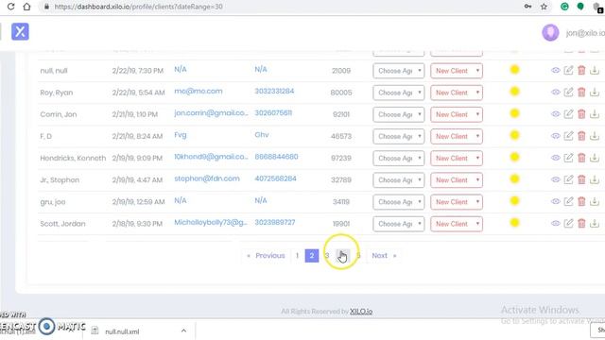Open Choose Agent dropdown for Scott, Jordan
This screenshot has width=605, height=340.
399,224
